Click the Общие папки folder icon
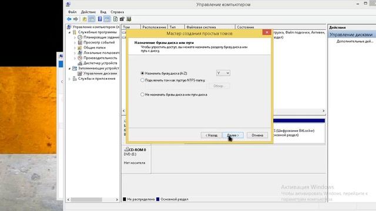376x211 pixels. pyautogui.click(x=80, y=47)
